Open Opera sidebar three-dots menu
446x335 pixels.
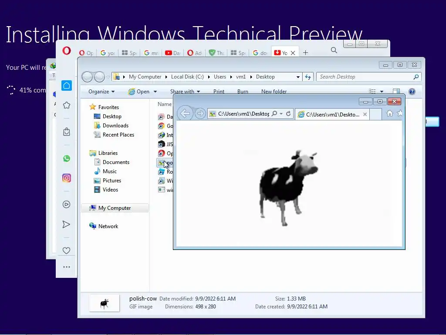click(x=67, y=267)
